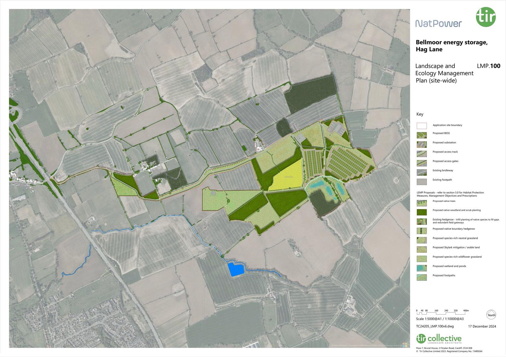Click the NatPower logo
The height and width of the screenshot is (357, 506).
coord(438,23)
